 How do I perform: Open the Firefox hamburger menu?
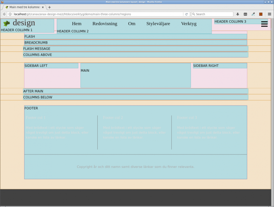coord(269,14)
